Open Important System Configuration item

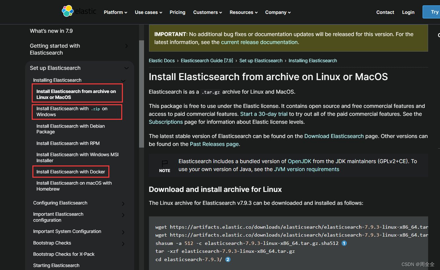coord(67,231)
